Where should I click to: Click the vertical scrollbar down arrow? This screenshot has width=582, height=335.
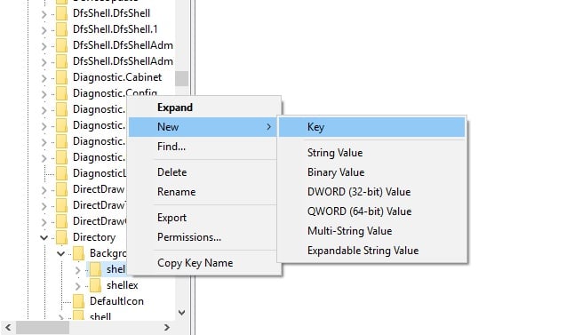[181, 313]
